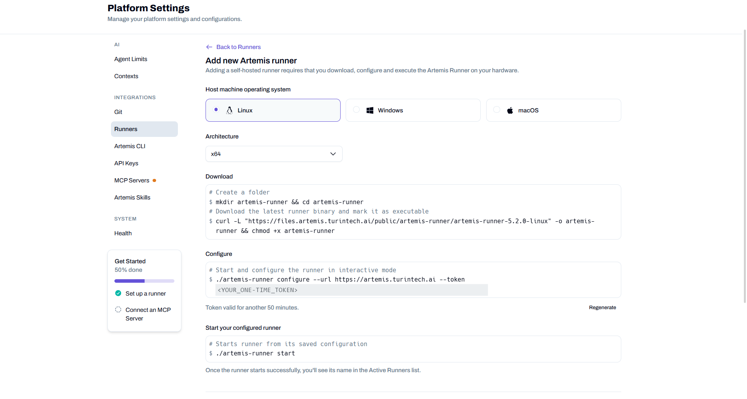
Task: Open MCP Servers settings
Action: [x=132, y=180]
